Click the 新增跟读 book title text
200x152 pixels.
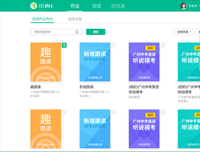tap(87, 87)
